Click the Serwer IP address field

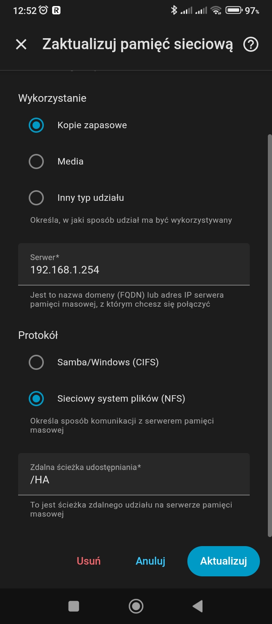tap(134, 264)
